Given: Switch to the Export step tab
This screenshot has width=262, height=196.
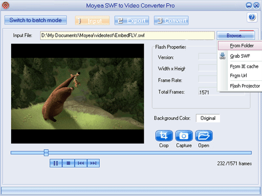Looking at the screenshot, I should pyautogui.click(x=132, y=20).
